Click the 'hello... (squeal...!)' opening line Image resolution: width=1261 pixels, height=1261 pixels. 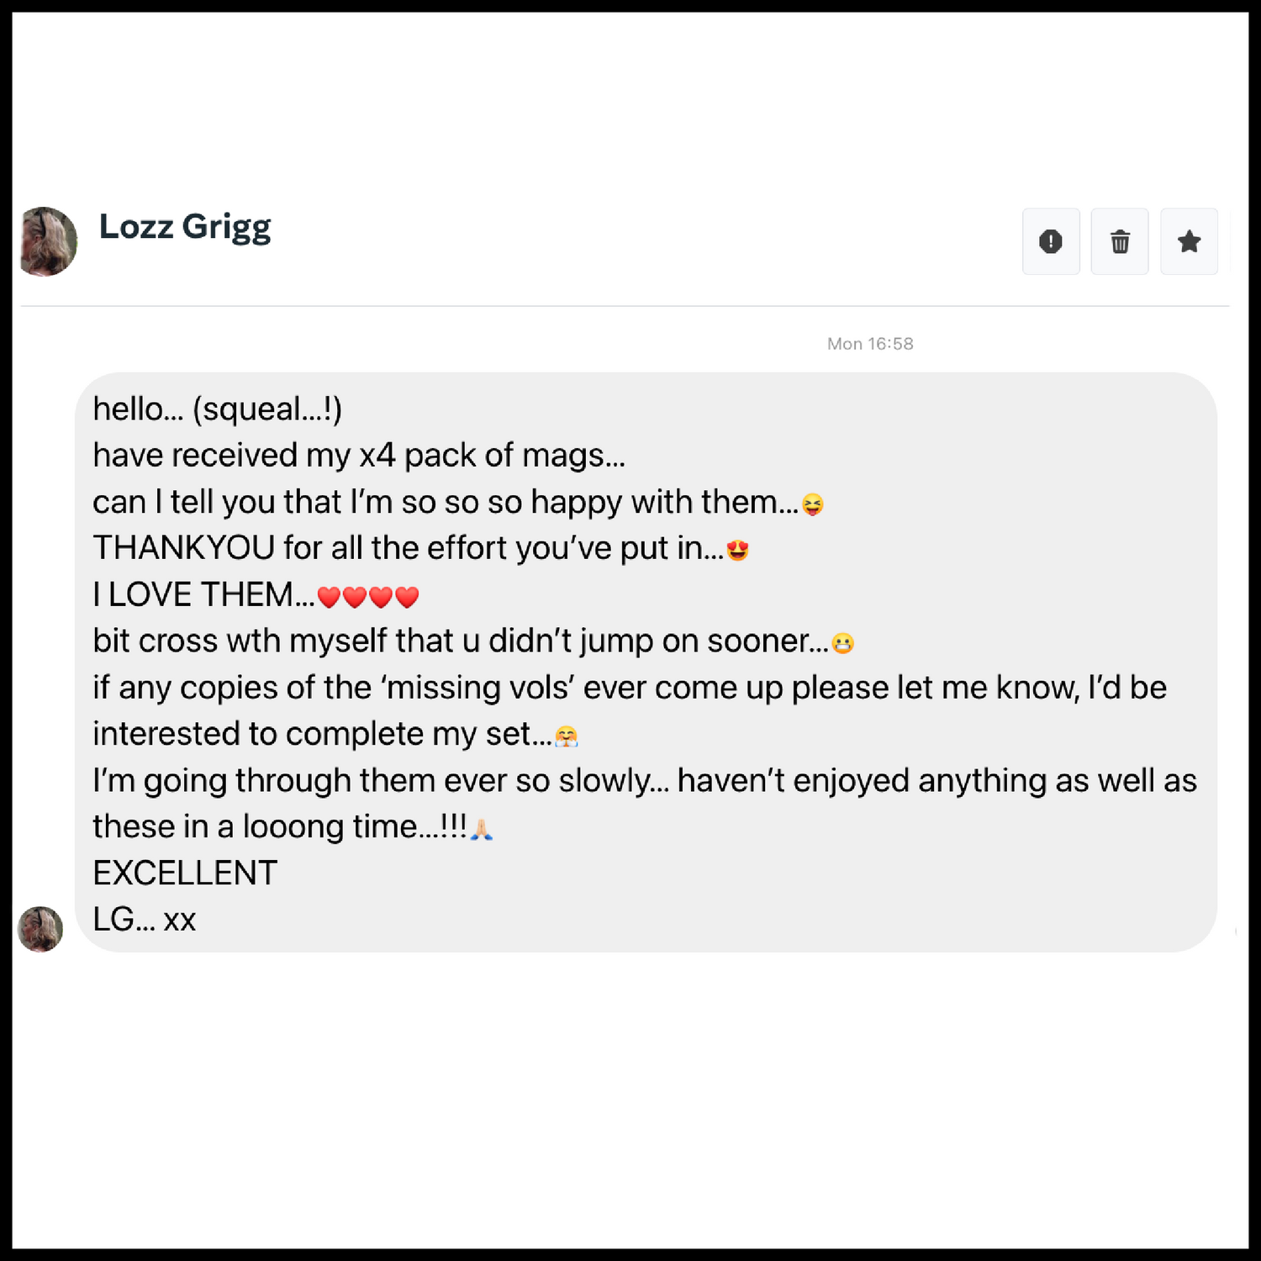pos(217,409)
